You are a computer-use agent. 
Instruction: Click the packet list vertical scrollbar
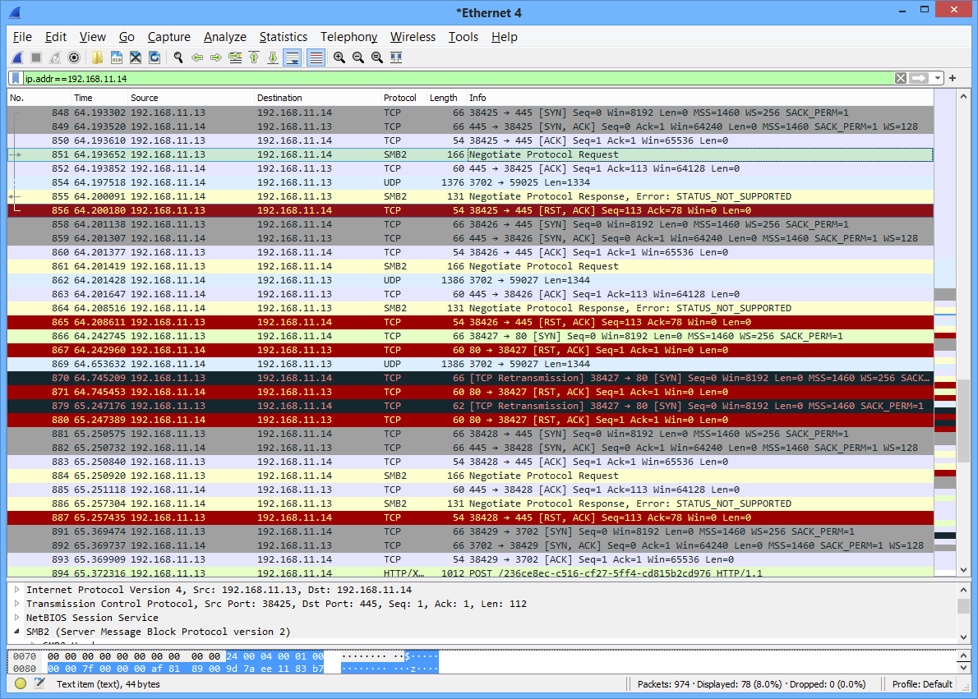(963, 329)
